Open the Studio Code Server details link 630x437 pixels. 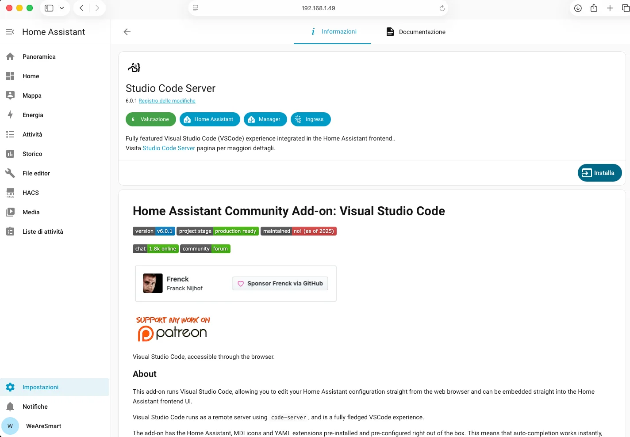[169, 148]
